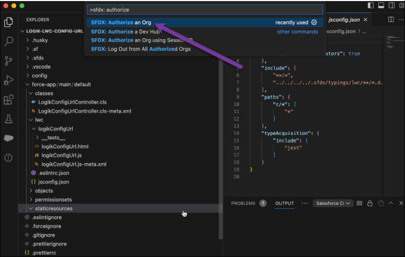This screenshot has height=257, width=405.
Task: Toggle primary sidebar layout icon
Action: (370, 5)
